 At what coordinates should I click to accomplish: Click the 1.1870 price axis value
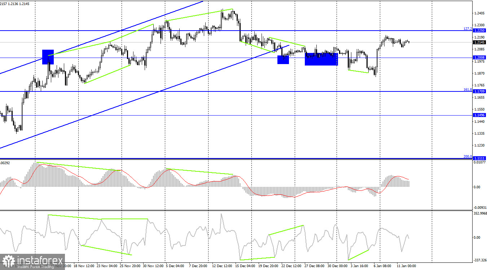click(480, 73)
